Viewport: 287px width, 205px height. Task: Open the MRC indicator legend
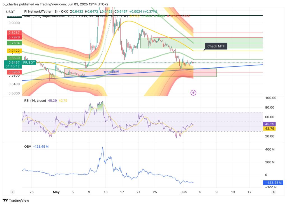[28, 16]
